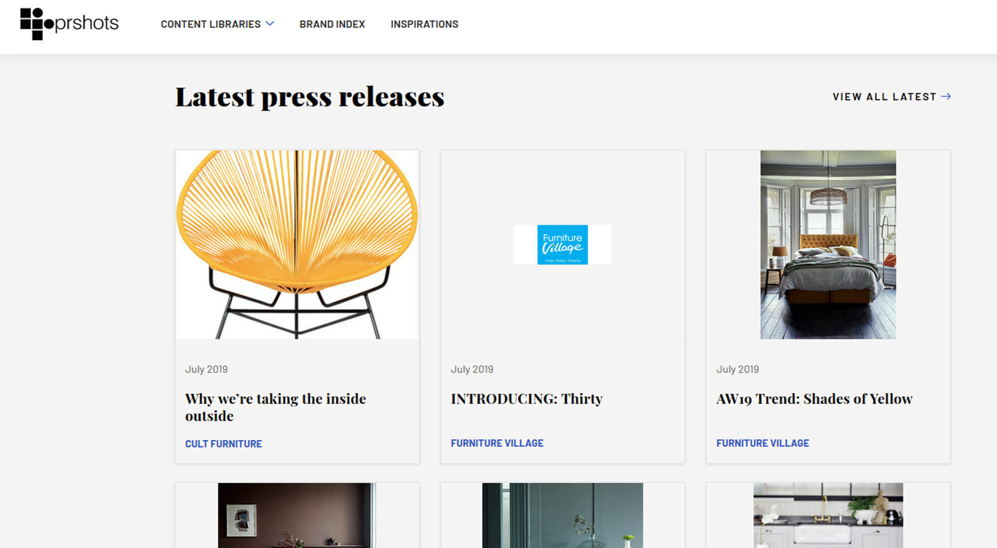Select the Latest press releases heading
The height and width of the screenshot is (548, 997).
[310, 97]
